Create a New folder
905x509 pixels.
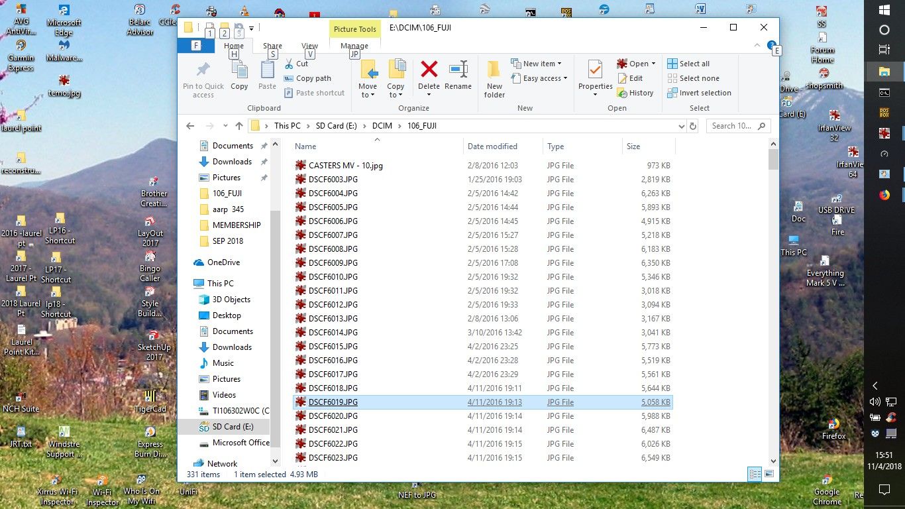click(x=494, y=79)
